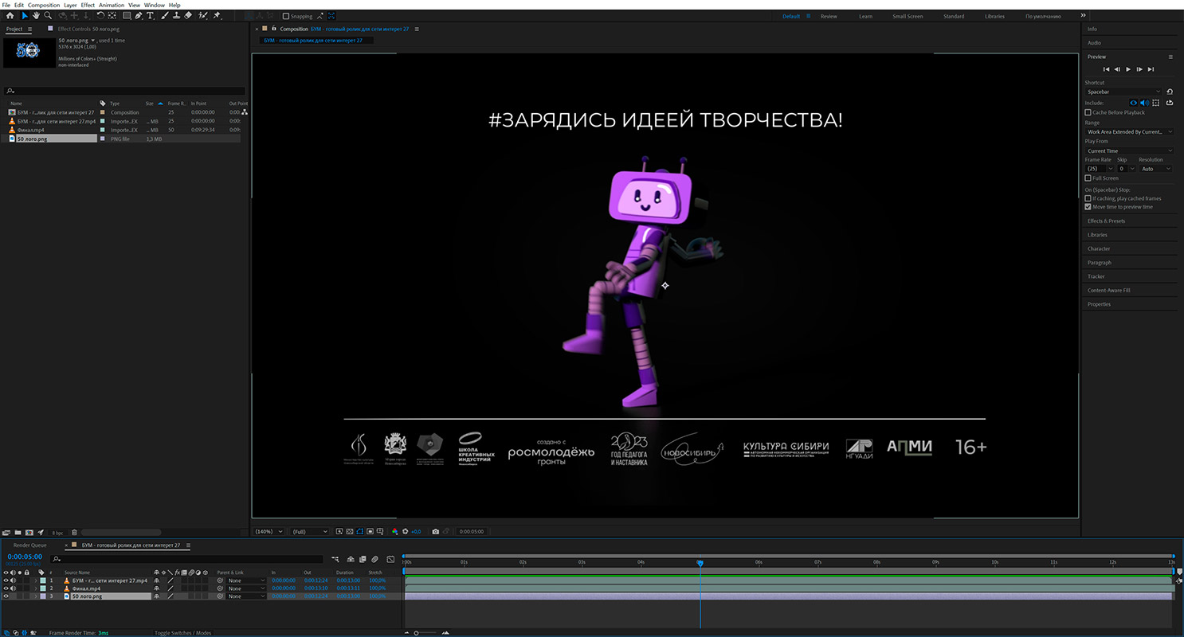Choose the Brush tool
1184x637 pixels.
click(x=163, y=15)
